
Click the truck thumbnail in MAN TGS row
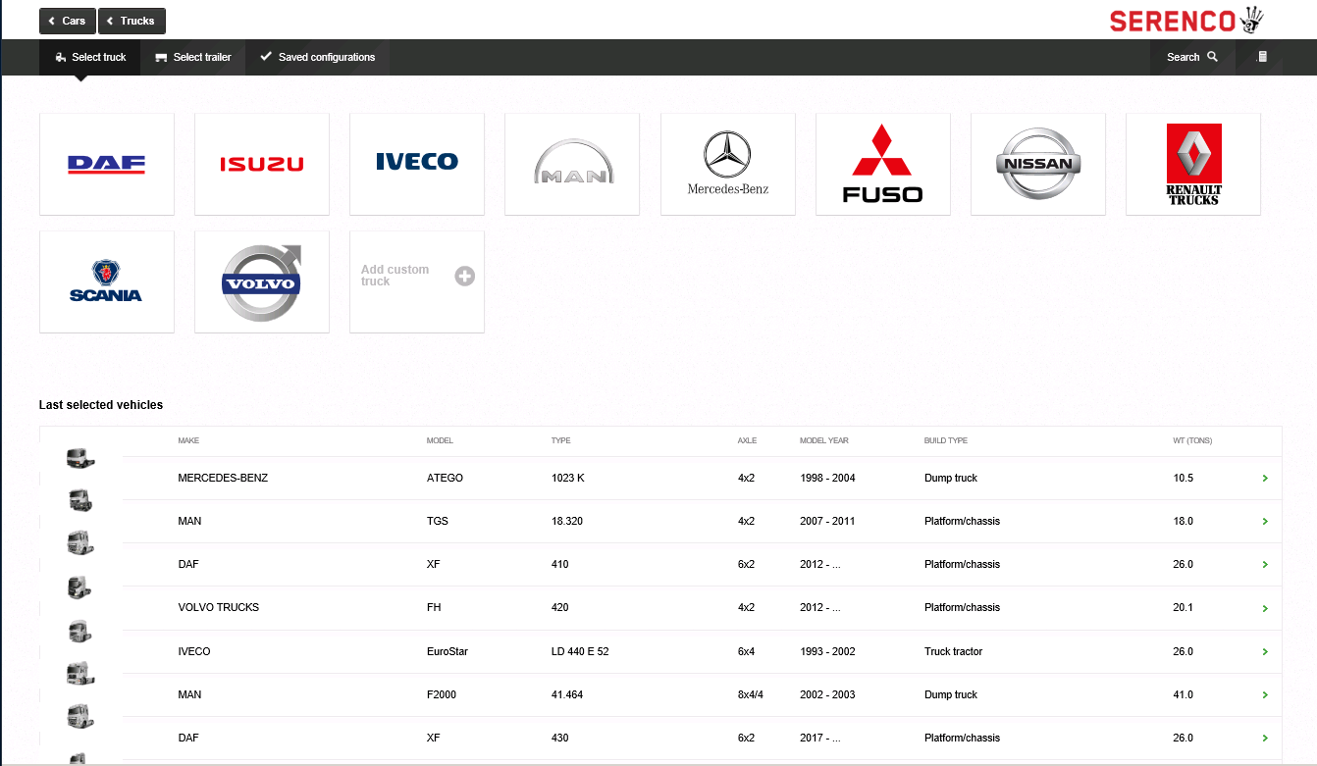pyautogui.click(x=80, y=500)
